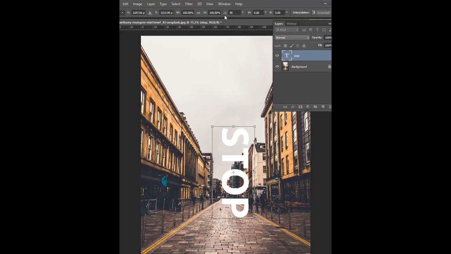Click the height scale H 100% field
451x254 pixels.
215,13
